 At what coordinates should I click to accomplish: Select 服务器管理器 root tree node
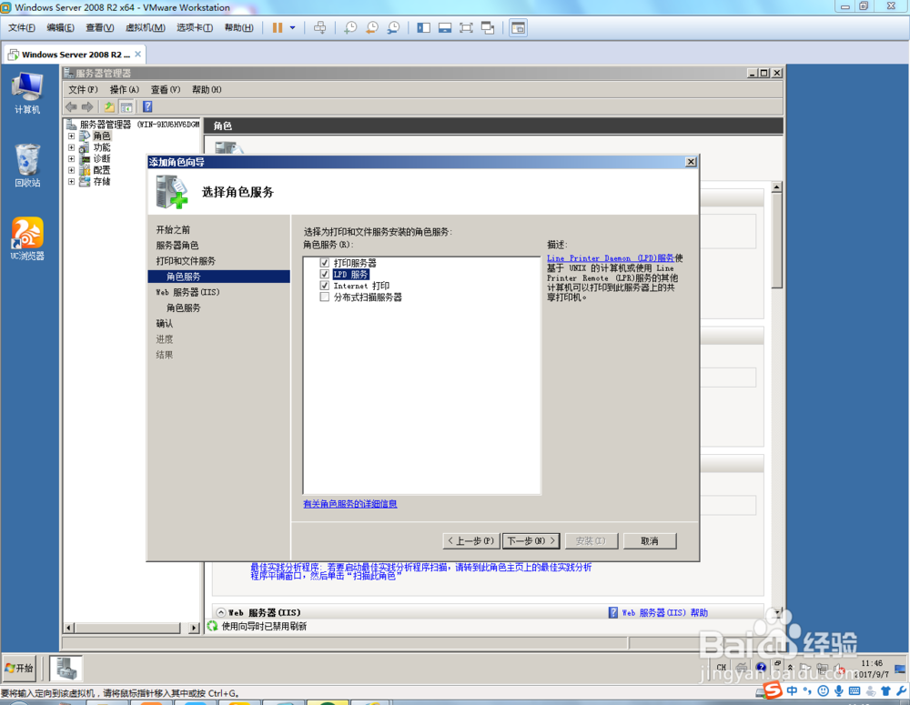pos(132,125)
